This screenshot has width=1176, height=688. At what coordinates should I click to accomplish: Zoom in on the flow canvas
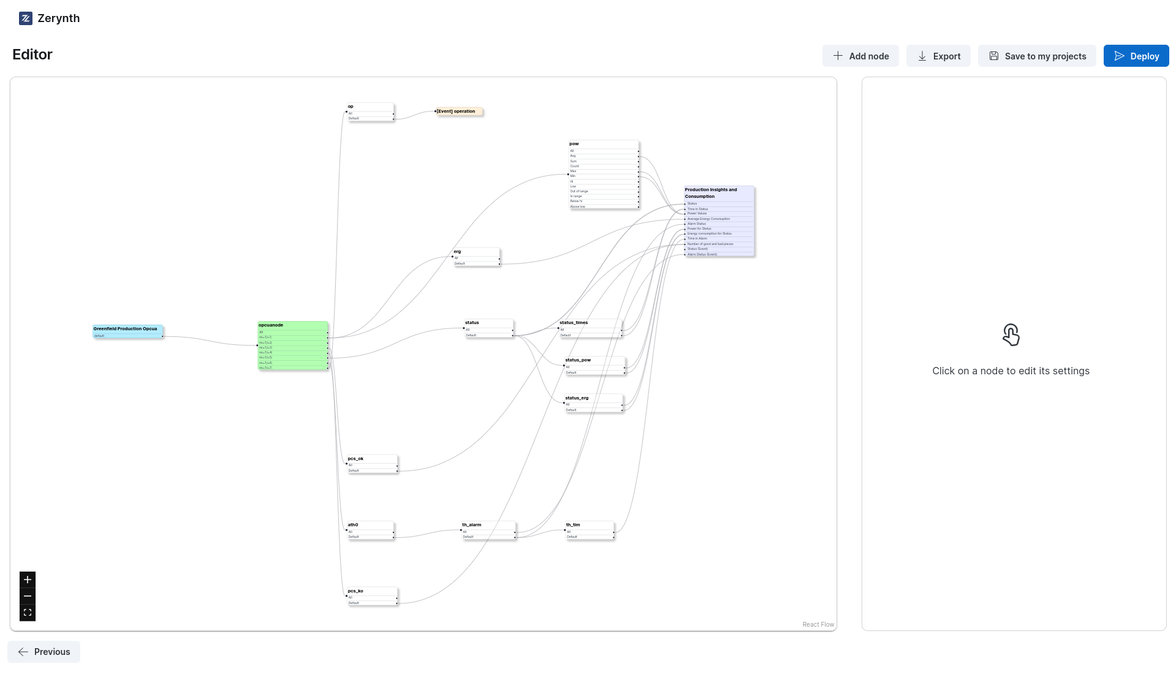(x=28, y=580)
